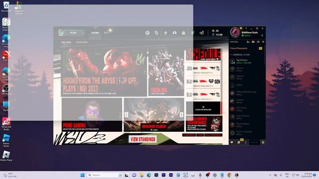Open the Fresh Ink comic tile
This screenshot has height=179, width=319.
coord(166,72)
